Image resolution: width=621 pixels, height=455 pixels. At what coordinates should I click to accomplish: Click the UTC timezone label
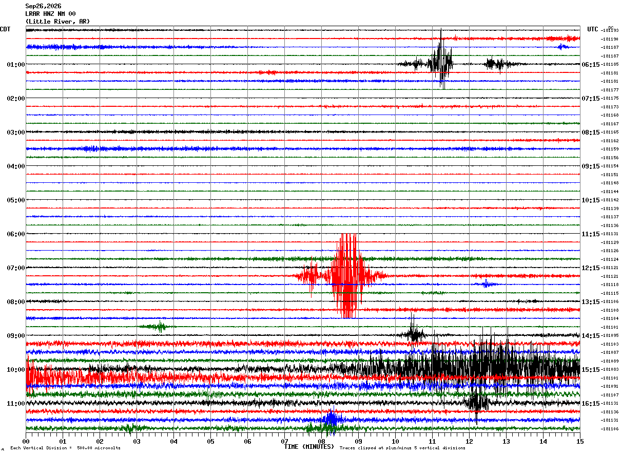point(593,29)
